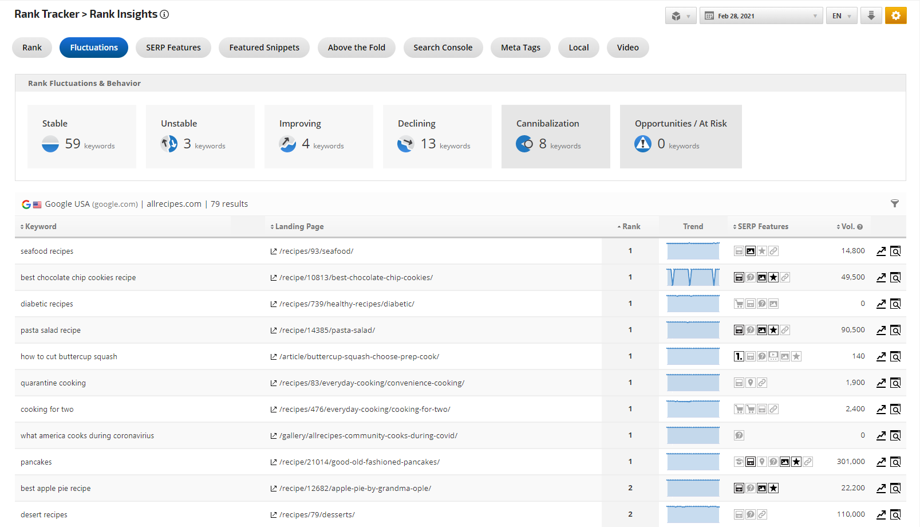Toggle the Cannibalization keywords filter
The width and height of the screenshot is (920, 527).
coord(555,136)
